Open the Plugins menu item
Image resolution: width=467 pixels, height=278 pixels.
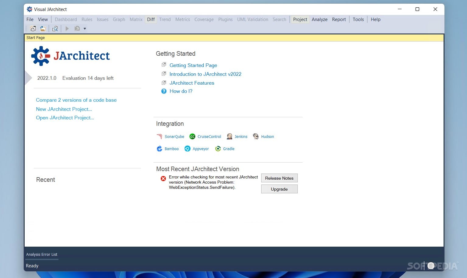coord(226,19)
